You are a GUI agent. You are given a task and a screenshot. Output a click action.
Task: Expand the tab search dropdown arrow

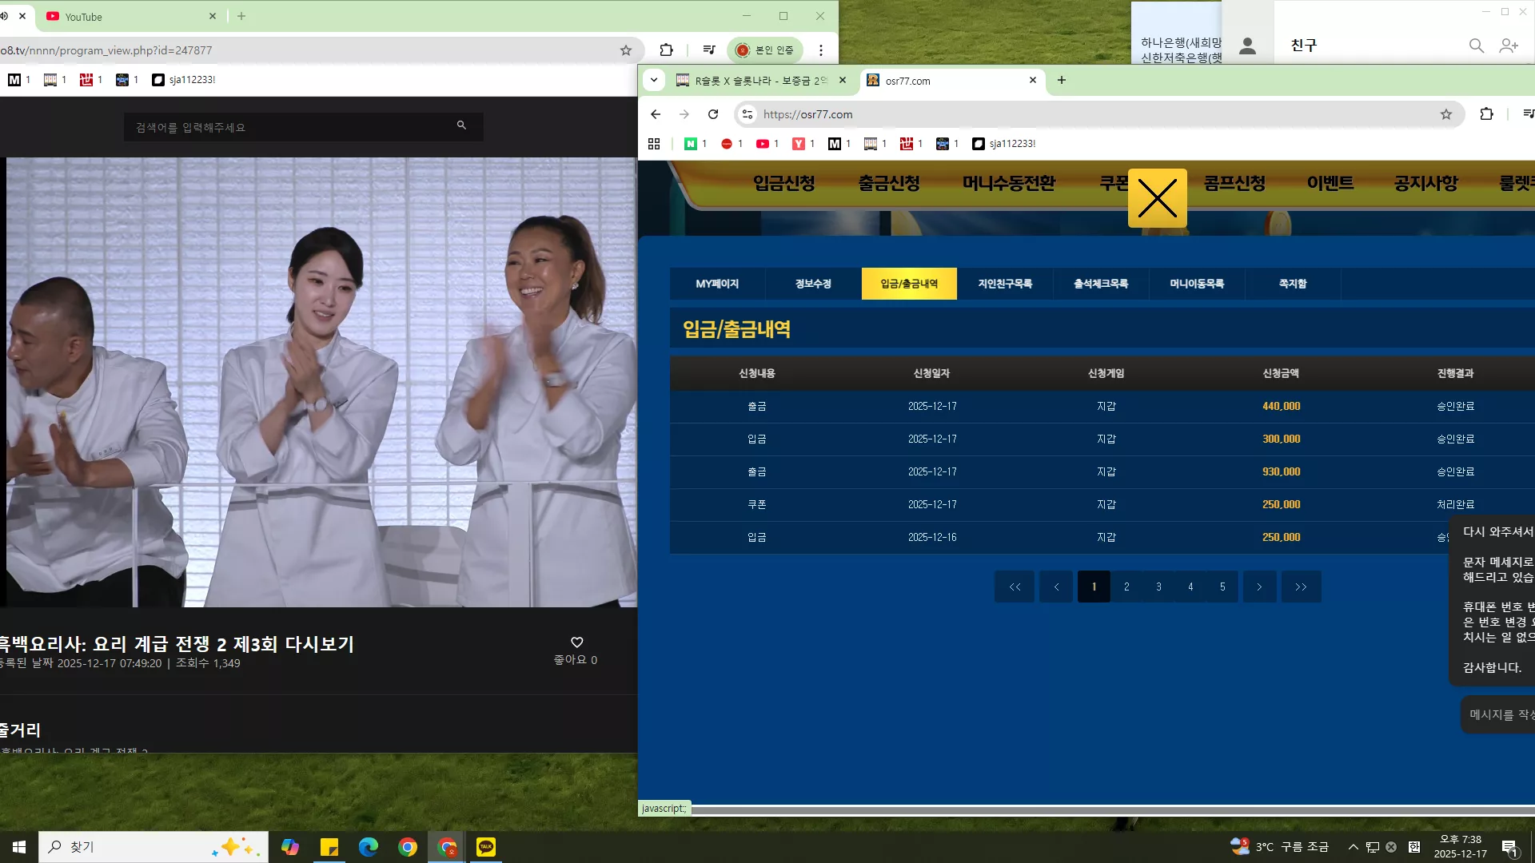coord(654,80)
